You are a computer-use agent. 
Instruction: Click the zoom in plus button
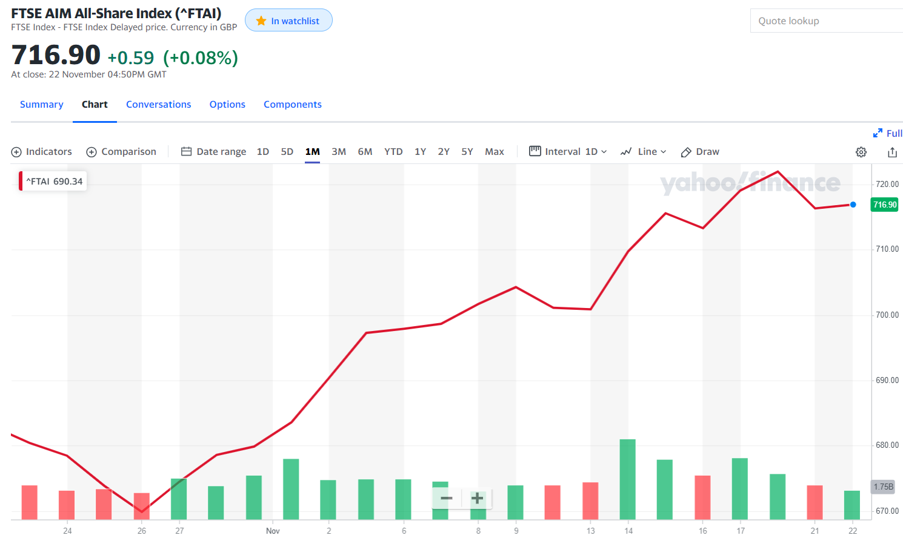tap(478, 498)
